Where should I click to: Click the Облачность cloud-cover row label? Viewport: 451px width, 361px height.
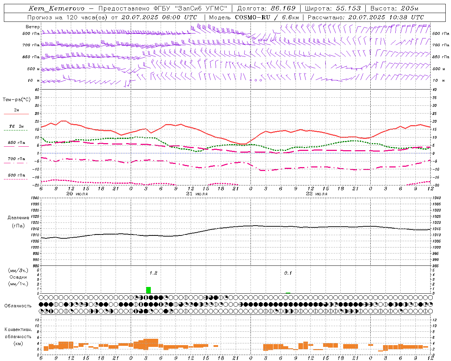[18, 306]
